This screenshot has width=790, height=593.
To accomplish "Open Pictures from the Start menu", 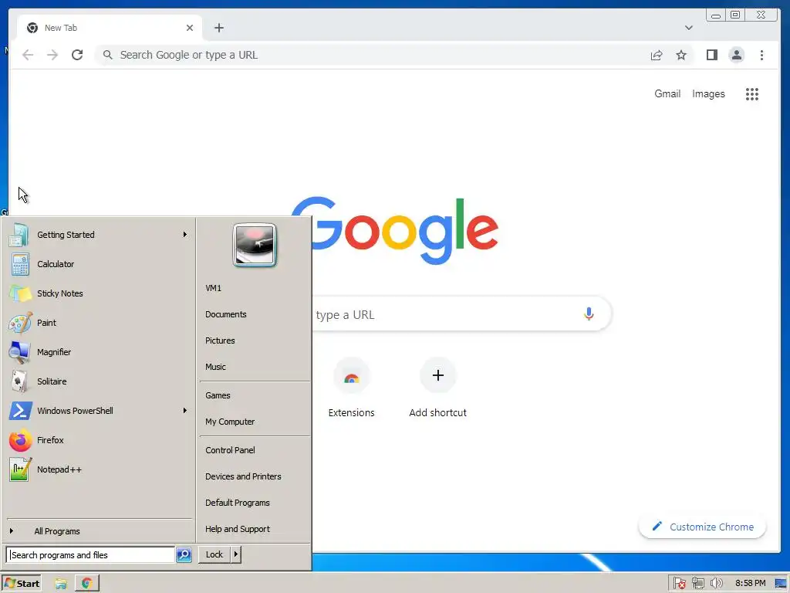I will pos(220,341).
